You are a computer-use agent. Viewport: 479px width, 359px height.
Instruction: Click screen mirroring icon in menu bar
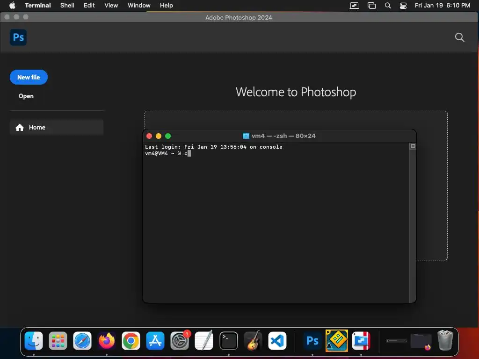[355, 5]
